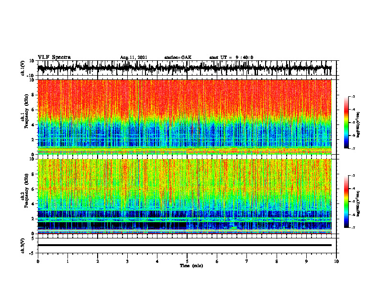
Task: Click the time axis tick label "0"
Action: click(x=38, y=261)
